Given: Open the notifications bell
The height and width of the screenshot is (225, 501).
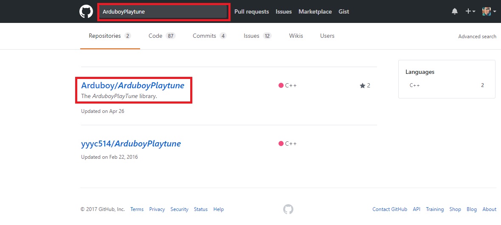Looking at the screenshot, I should coord(455,11).
